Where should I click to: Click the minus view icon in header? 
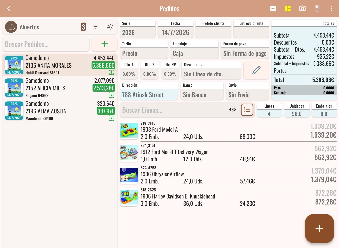273,9
